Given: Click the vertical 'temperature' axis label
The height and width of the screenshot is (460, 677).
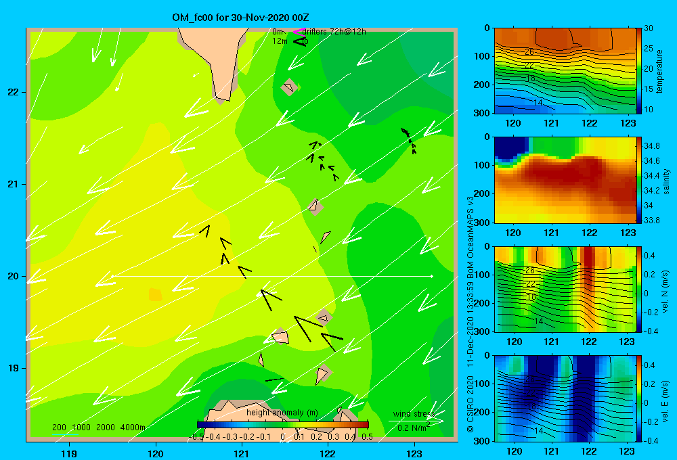Looking at the screenshot, I should coord(659,71).
